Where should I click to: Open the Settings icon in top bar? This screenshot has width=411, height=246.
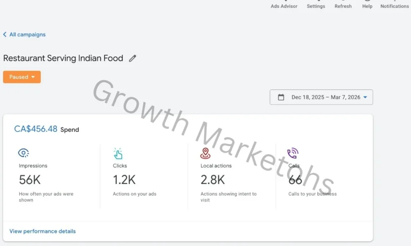click(x=316, y=3)
